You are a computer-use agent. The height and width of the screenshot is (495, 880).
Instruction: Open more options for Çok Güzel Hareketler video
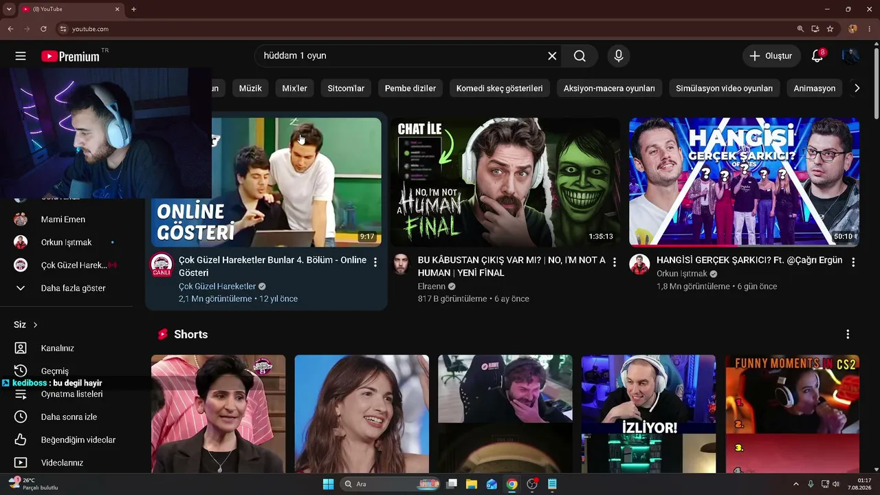375,262
